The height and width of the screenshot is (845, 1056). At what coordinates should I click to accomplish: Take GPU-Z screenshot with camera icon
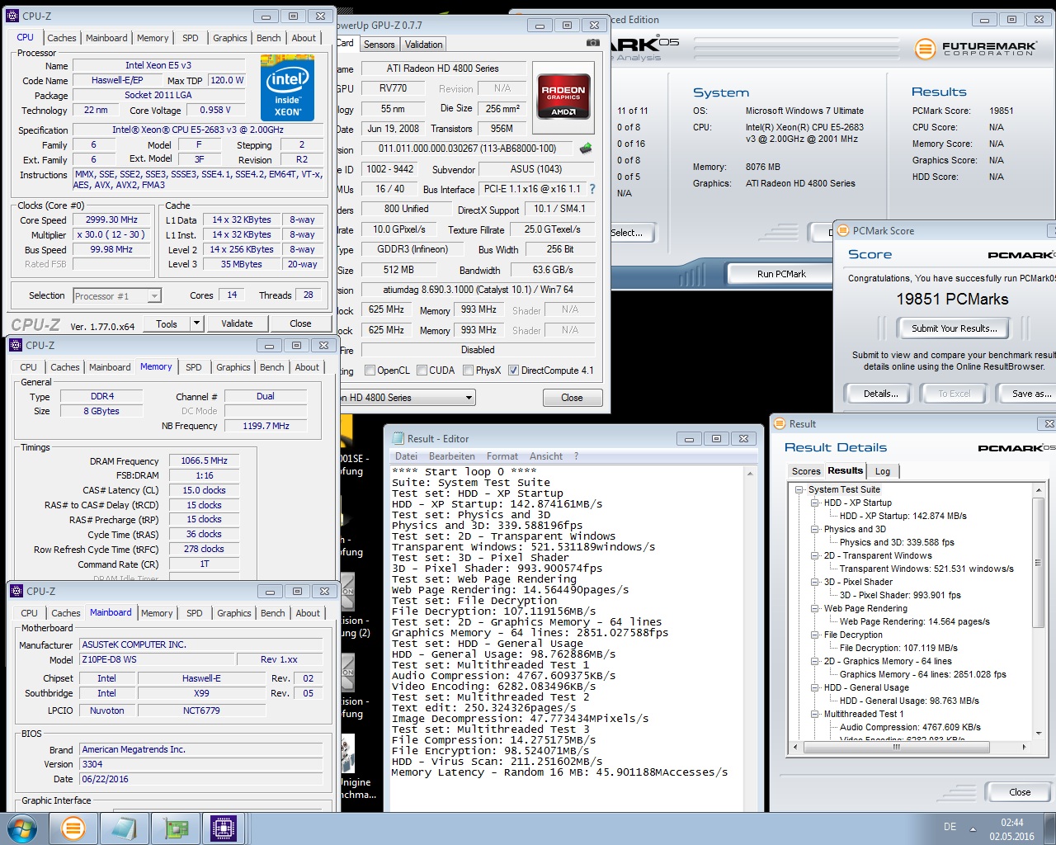click(x=592, y=44)
